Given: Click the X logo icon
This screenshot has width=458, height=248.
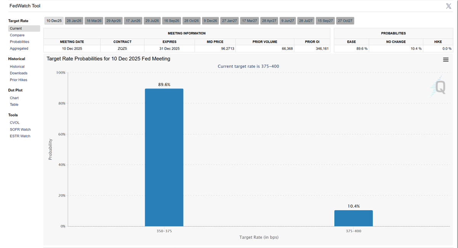Looking at the screenshot, I should (x=449, y=6).
